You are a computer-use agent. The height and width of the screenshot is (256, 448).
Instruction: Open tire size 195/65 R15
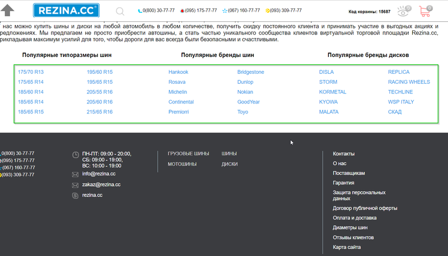point(100,82)
